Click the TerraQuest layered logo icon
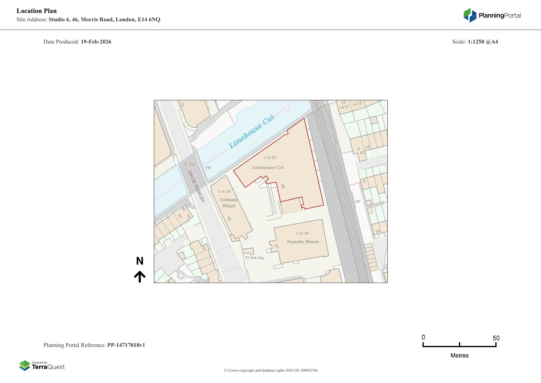Screen dimensions: 541x383 click(x=25, y=365)
